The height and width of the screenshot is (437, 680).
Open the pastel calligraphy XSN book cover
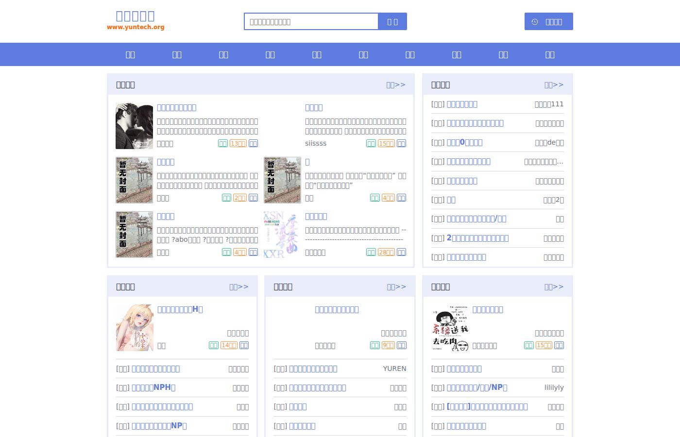click(x=282, y=235)
